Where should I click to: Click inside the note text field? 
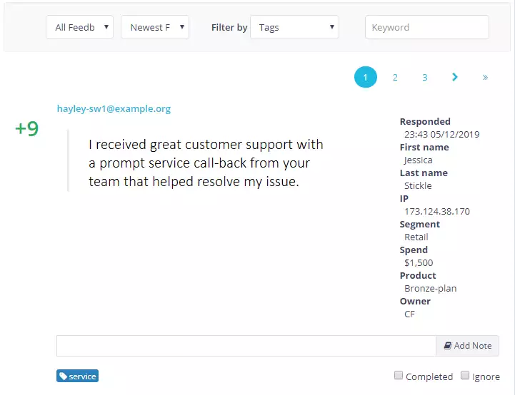(x=246, y=346)
